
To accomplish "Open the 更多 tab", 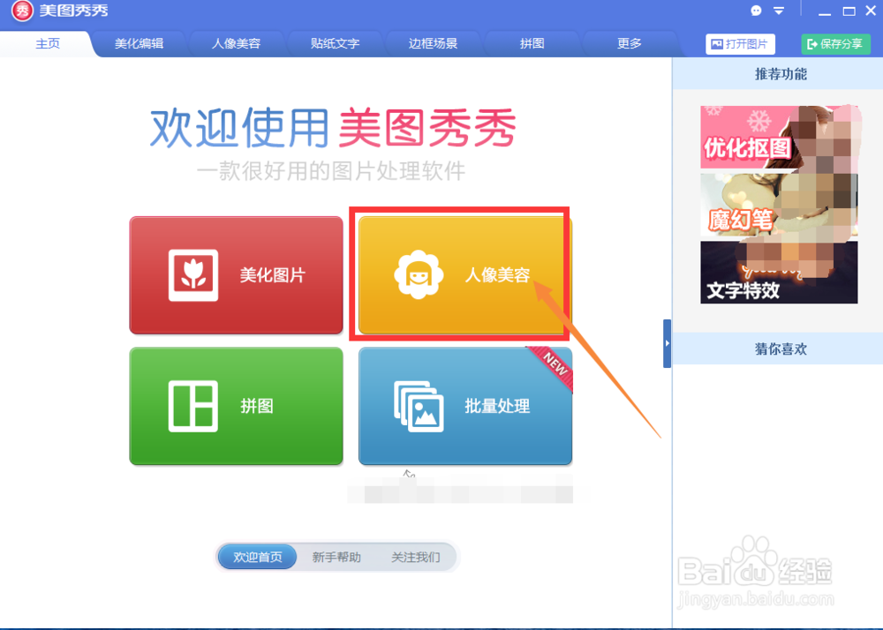I will [629, 44].
